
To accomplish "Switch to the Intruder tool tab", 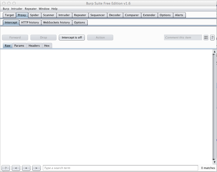I will [64, 15].
